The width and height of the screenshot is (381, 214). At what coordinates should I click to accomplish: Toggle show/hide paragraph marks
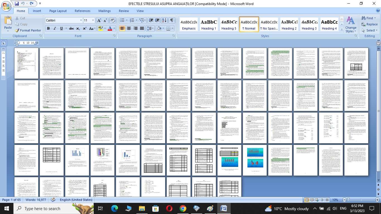172,20
